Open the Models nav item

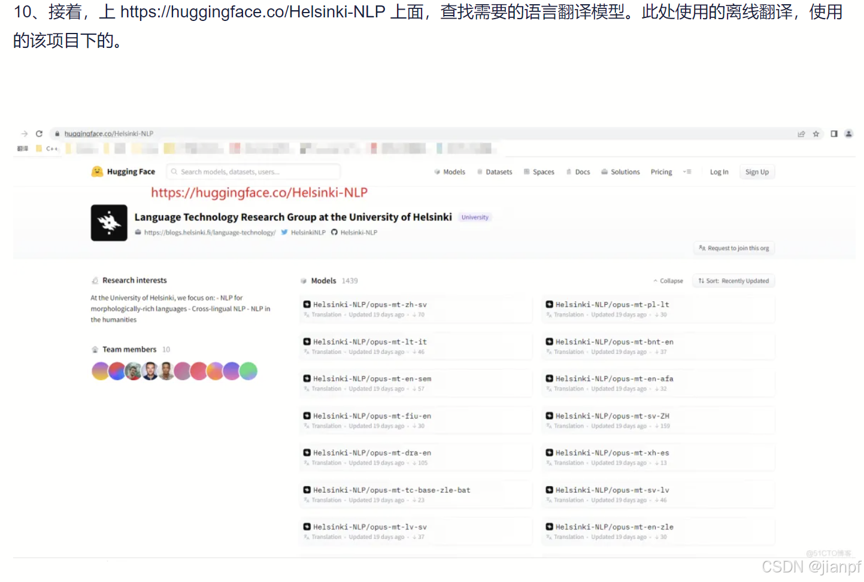pos(450,172)
